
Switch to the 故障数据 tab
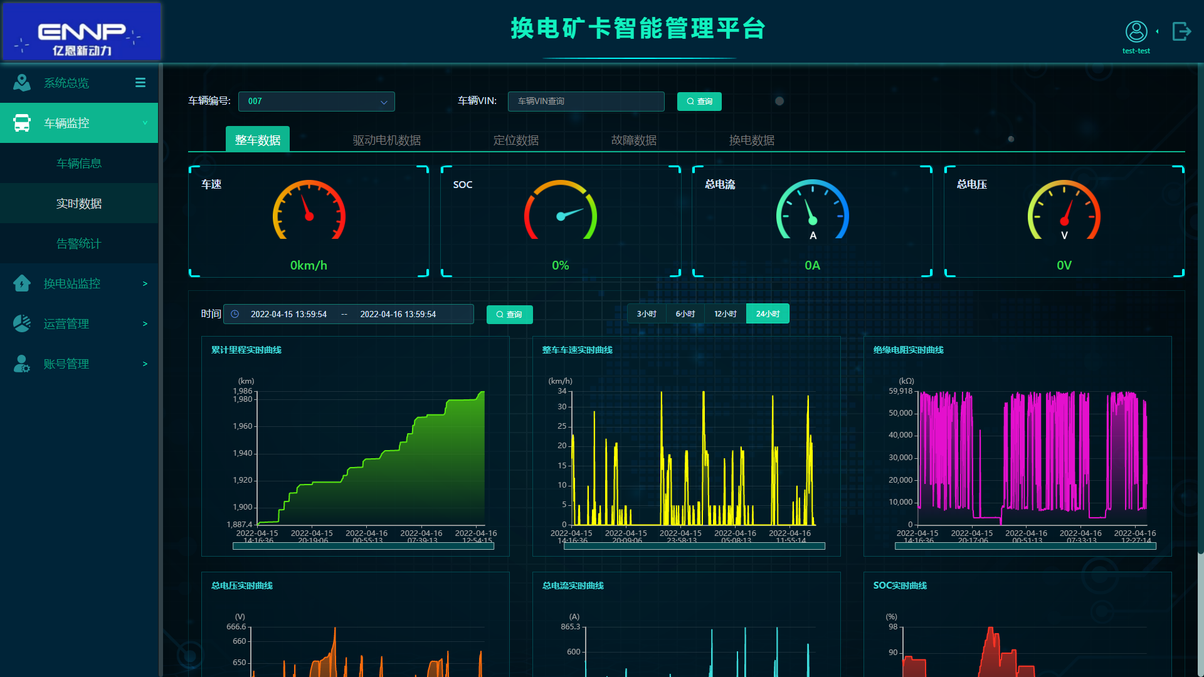[x=634, y=140]
